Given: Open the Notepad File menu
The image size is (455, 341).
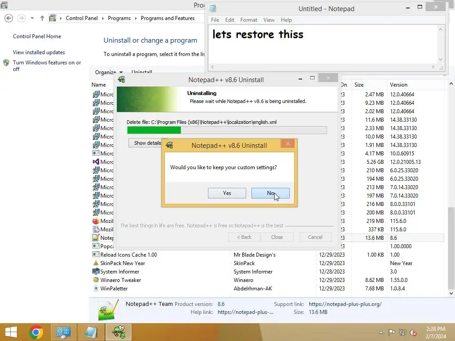Looking at the screenshot, I should pos(215,20).
